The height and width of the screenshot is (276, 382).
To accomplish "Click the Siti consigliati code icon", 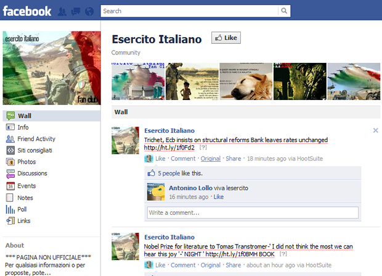I will pos(10,150).
